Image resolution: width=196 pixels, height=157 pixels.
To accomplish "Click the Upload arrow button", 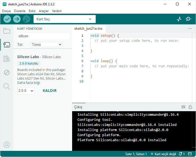I will (x=17, y=19).
